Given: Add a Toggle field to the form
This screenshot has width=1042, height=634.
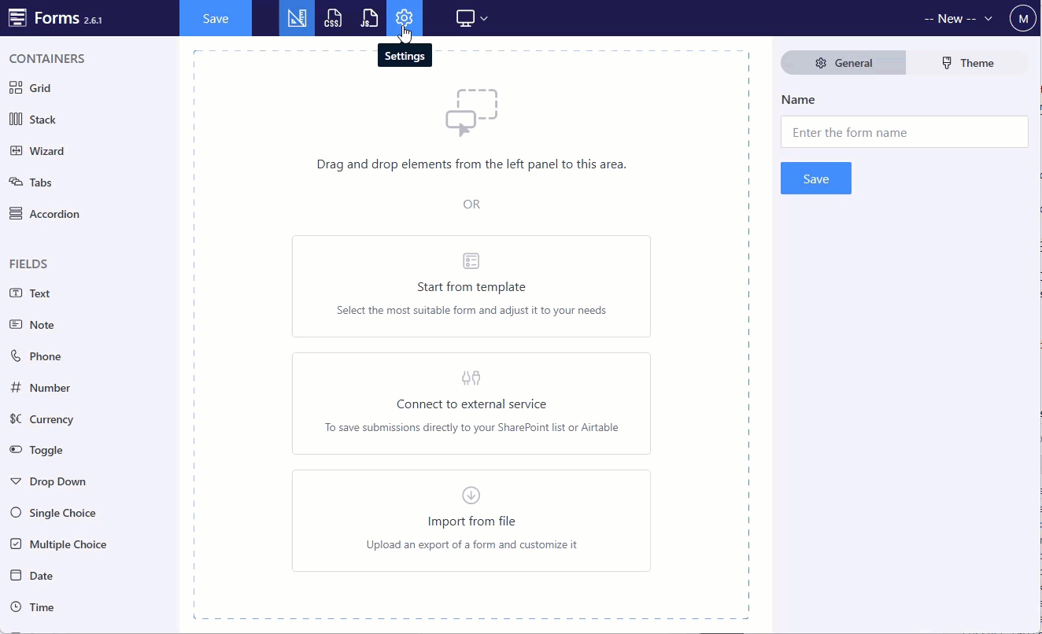Looking at the screenshot, I should (43, 449).
